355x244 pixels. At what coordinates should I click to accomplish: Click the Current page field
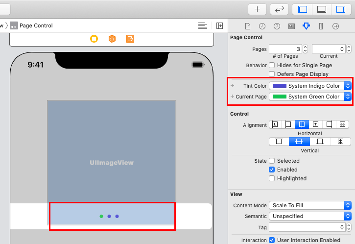tap(329, 49)
